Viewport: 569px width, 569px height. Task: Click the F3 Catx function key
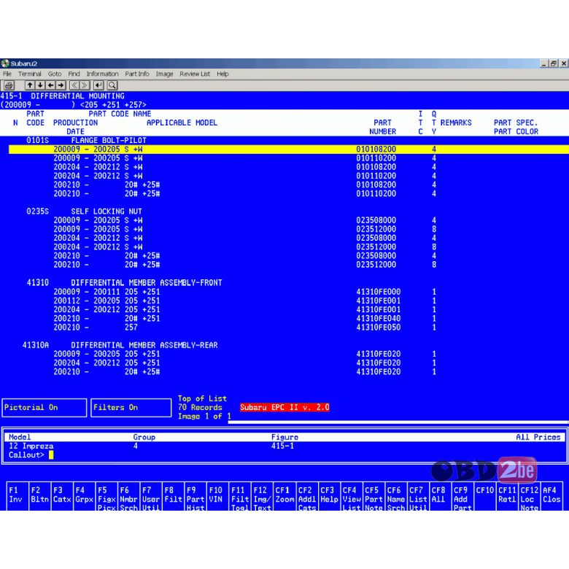point(62,496)
